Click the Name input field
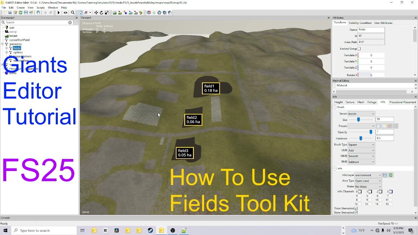The width and height of the screenshot is (418, 235). [371, 30]
